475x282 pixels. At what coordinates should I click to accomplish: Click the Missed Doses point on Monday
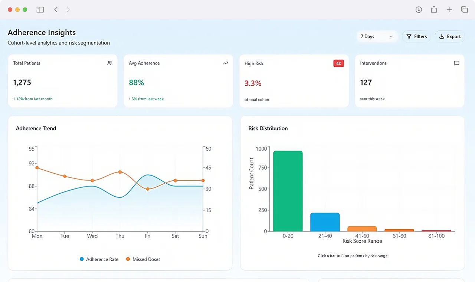tap(37, 168)
